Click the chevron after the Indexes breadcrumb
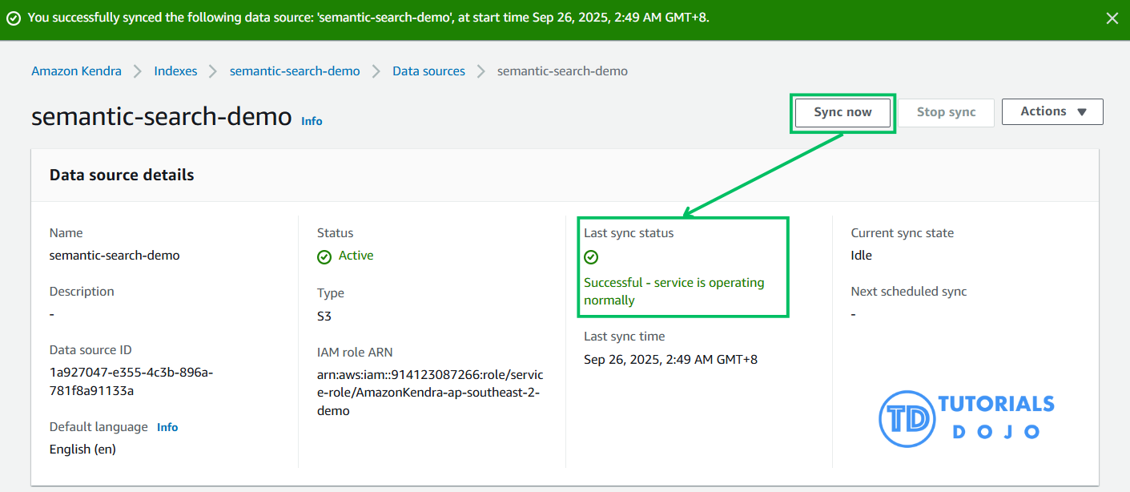The image size is (1130, 492). [x=213, y=71]
